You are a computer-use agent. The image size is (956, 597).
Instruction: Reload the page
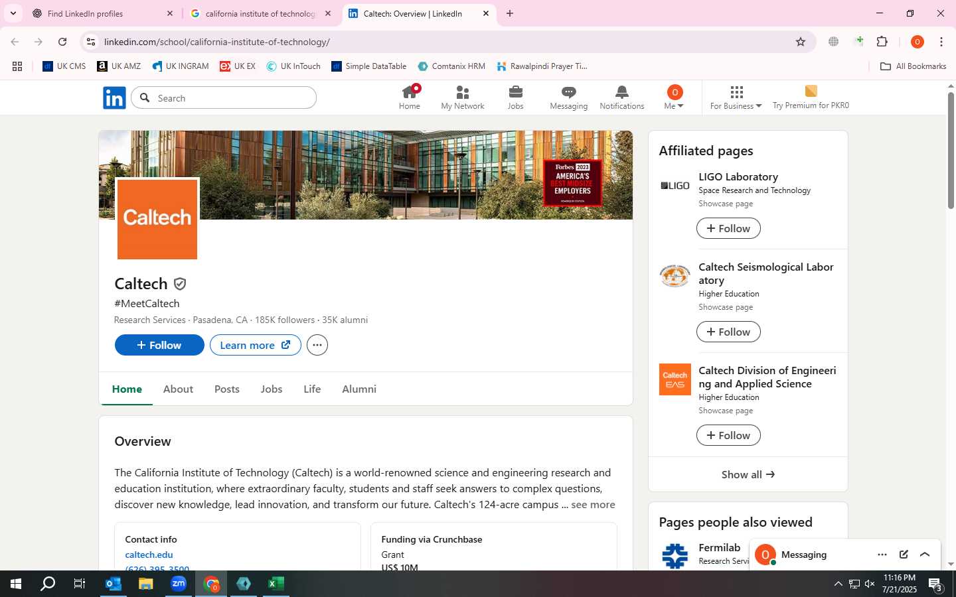62,42
